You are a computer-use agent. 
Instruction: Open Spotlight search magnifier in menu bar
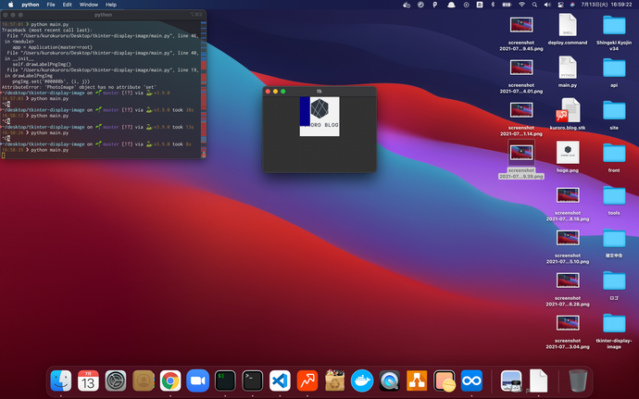[534, 5]
